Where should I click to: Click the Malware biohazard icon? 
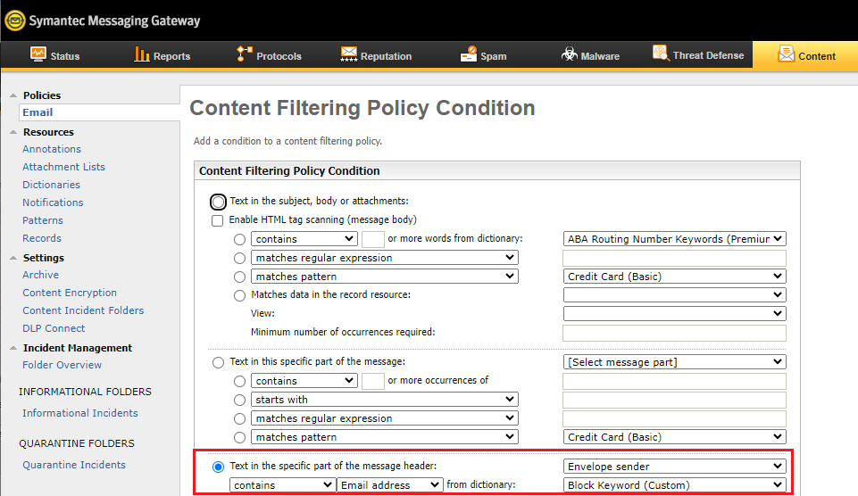(x=569, y=54)
